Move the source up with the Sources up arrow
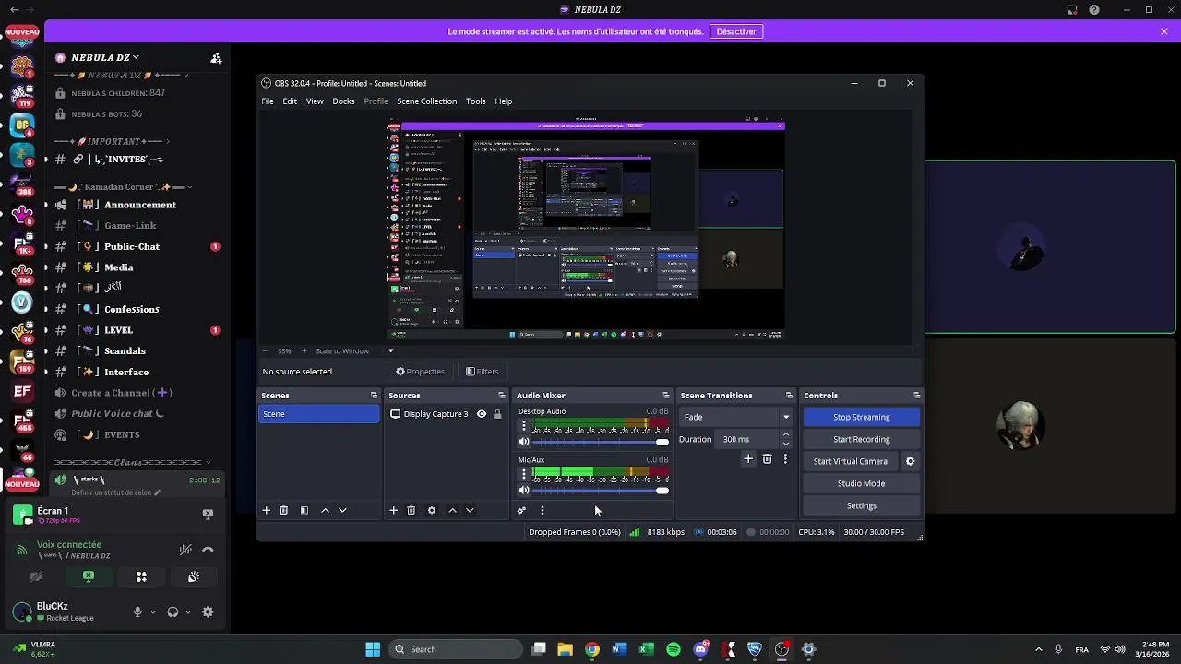The height and width of the screenshot is (664, 1181). tap(452, 510)
